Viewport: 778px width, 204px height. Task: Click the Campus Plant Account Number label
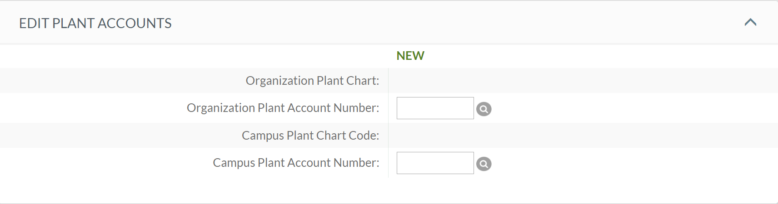click(x=296, y=163)
